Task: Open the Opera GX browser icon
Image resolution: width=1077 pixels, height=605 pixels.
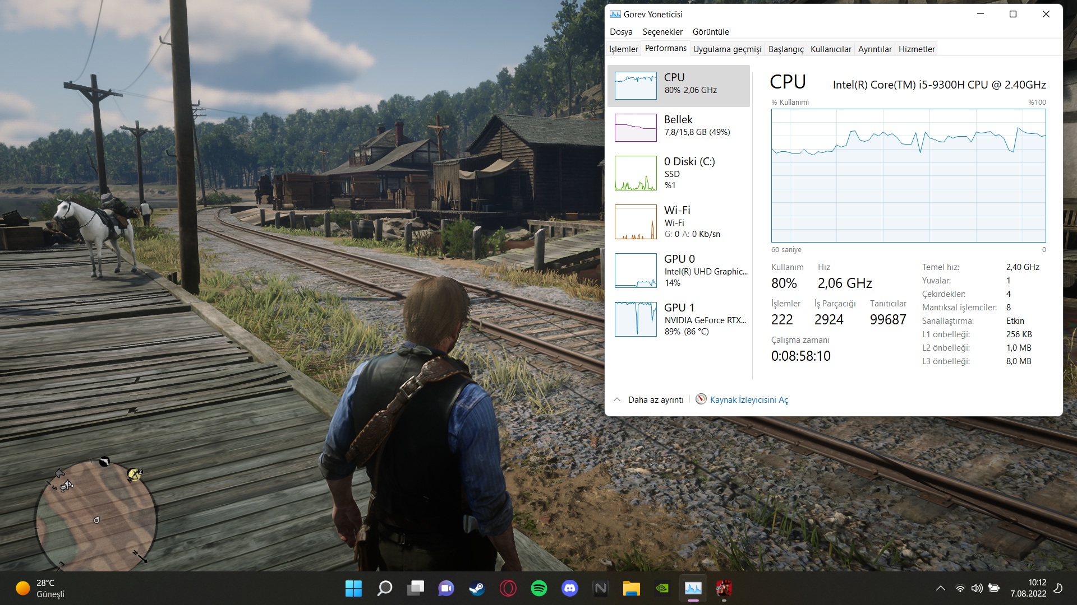Action: point(508,588)
